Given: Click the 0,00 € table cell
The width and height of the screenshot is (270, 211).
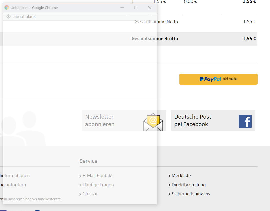Looking at the screenshot, I should pyautogui.click(x=190, y=2).
